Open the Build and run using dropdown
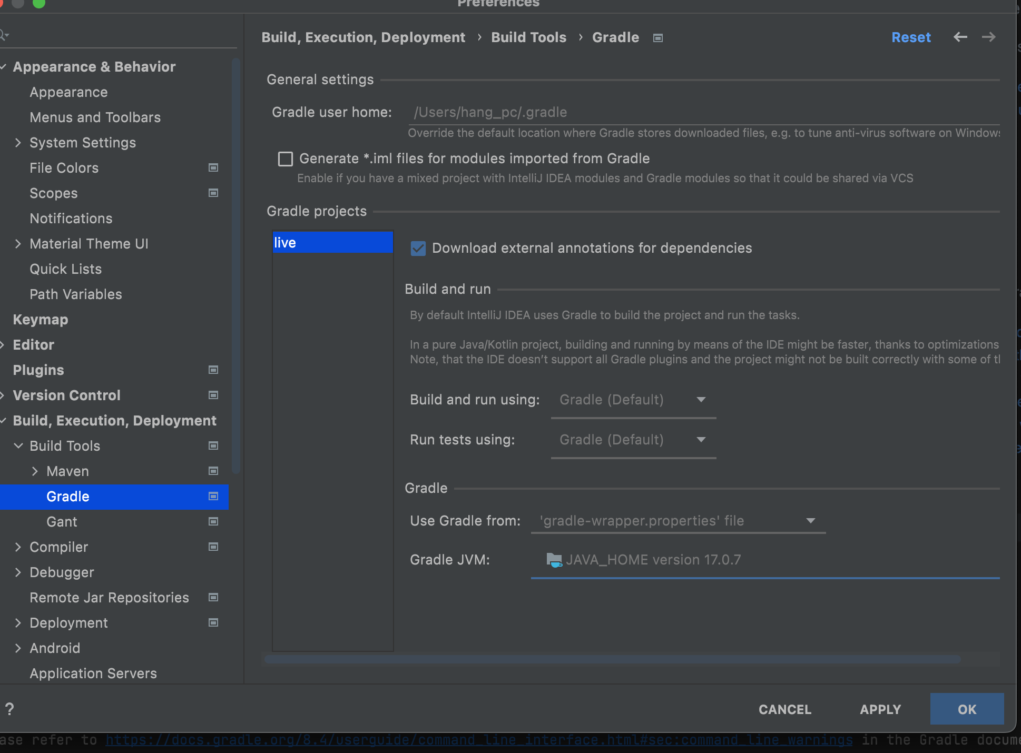 coord(633,400)
